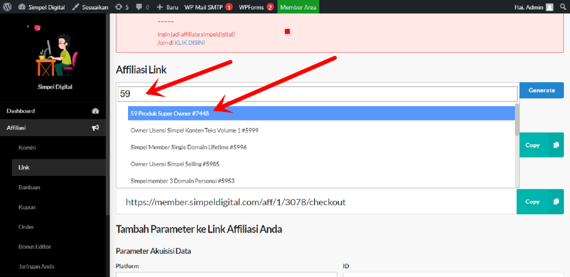Viewport: 570px width, 277px height.
Task: Click the Platform input field
Action: point(227,275)
